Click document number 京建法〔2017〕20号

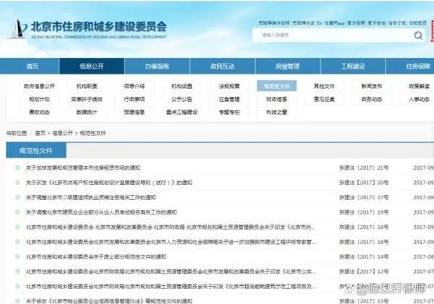[364, 183]
